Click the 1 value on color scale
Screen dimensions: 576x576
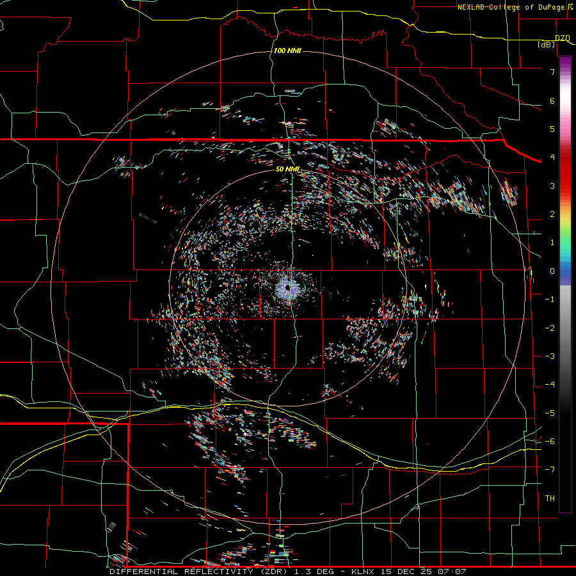(x=552, y=243)
